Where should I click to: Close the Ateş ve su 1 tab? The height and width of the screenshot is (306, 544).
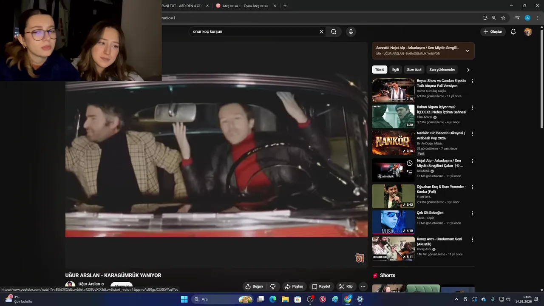pos(275,6)
